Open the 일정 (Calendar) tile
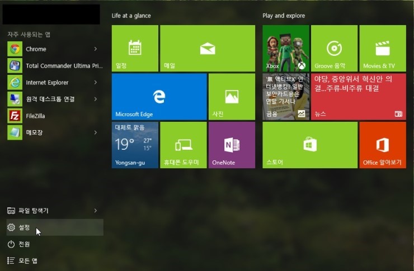Screen dimensions: 414x271 (135, 48)
